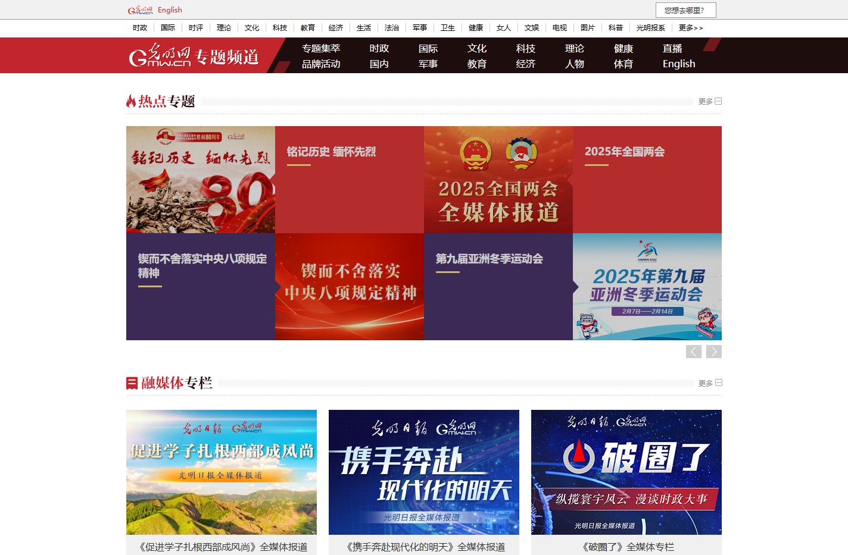Open 光明报系 in the top category bar
The width and height of the screenshot is (848, 555).
(x=651, y=28)
